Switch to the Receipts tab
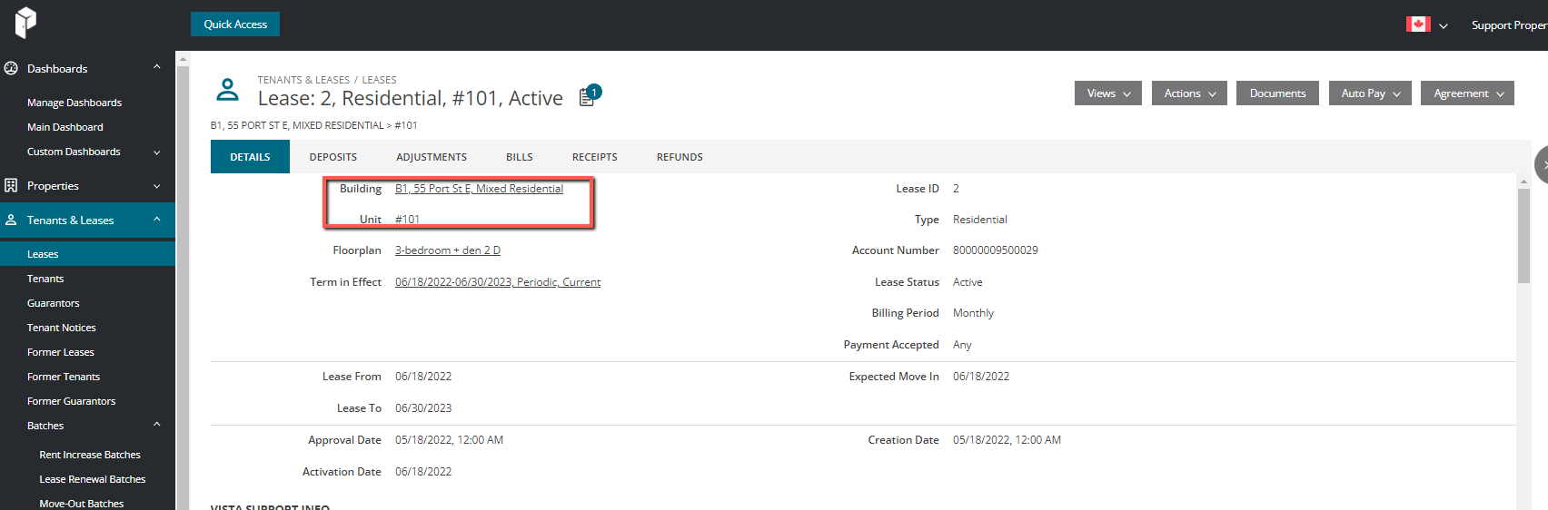 [595, 157]
